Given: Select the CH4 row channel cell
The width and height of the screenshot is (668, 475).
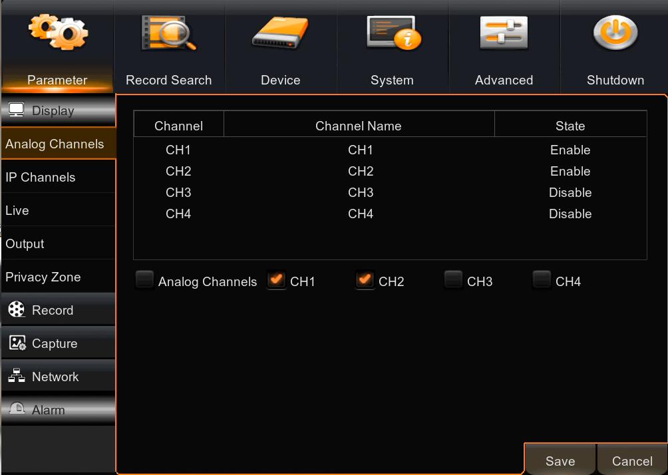Looking at the screenshot, I should coord(178,214).
